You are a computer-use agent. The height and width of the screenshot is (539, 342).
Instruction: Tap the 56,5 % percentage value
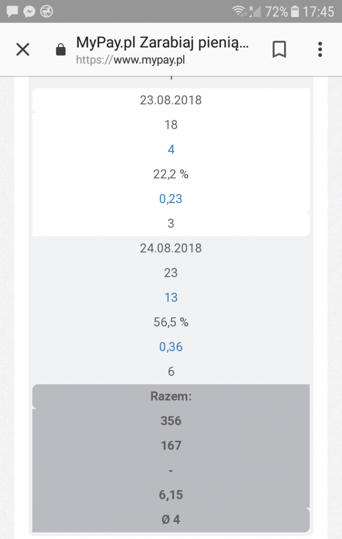(171, 322)
